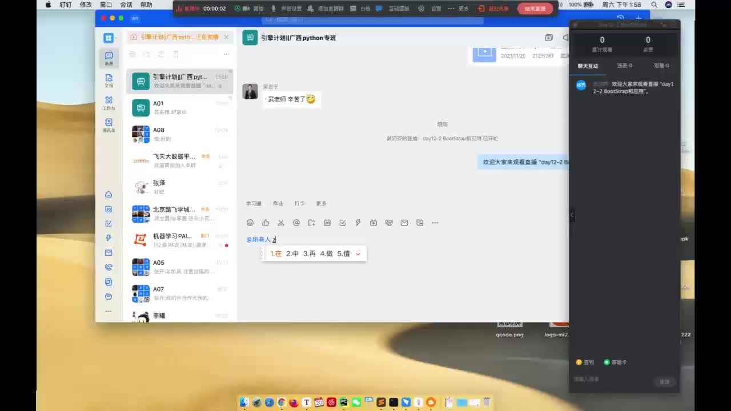Click the 打卡 tab above input
The width and height of the screenshot is (731, 411).
(300, 204)
